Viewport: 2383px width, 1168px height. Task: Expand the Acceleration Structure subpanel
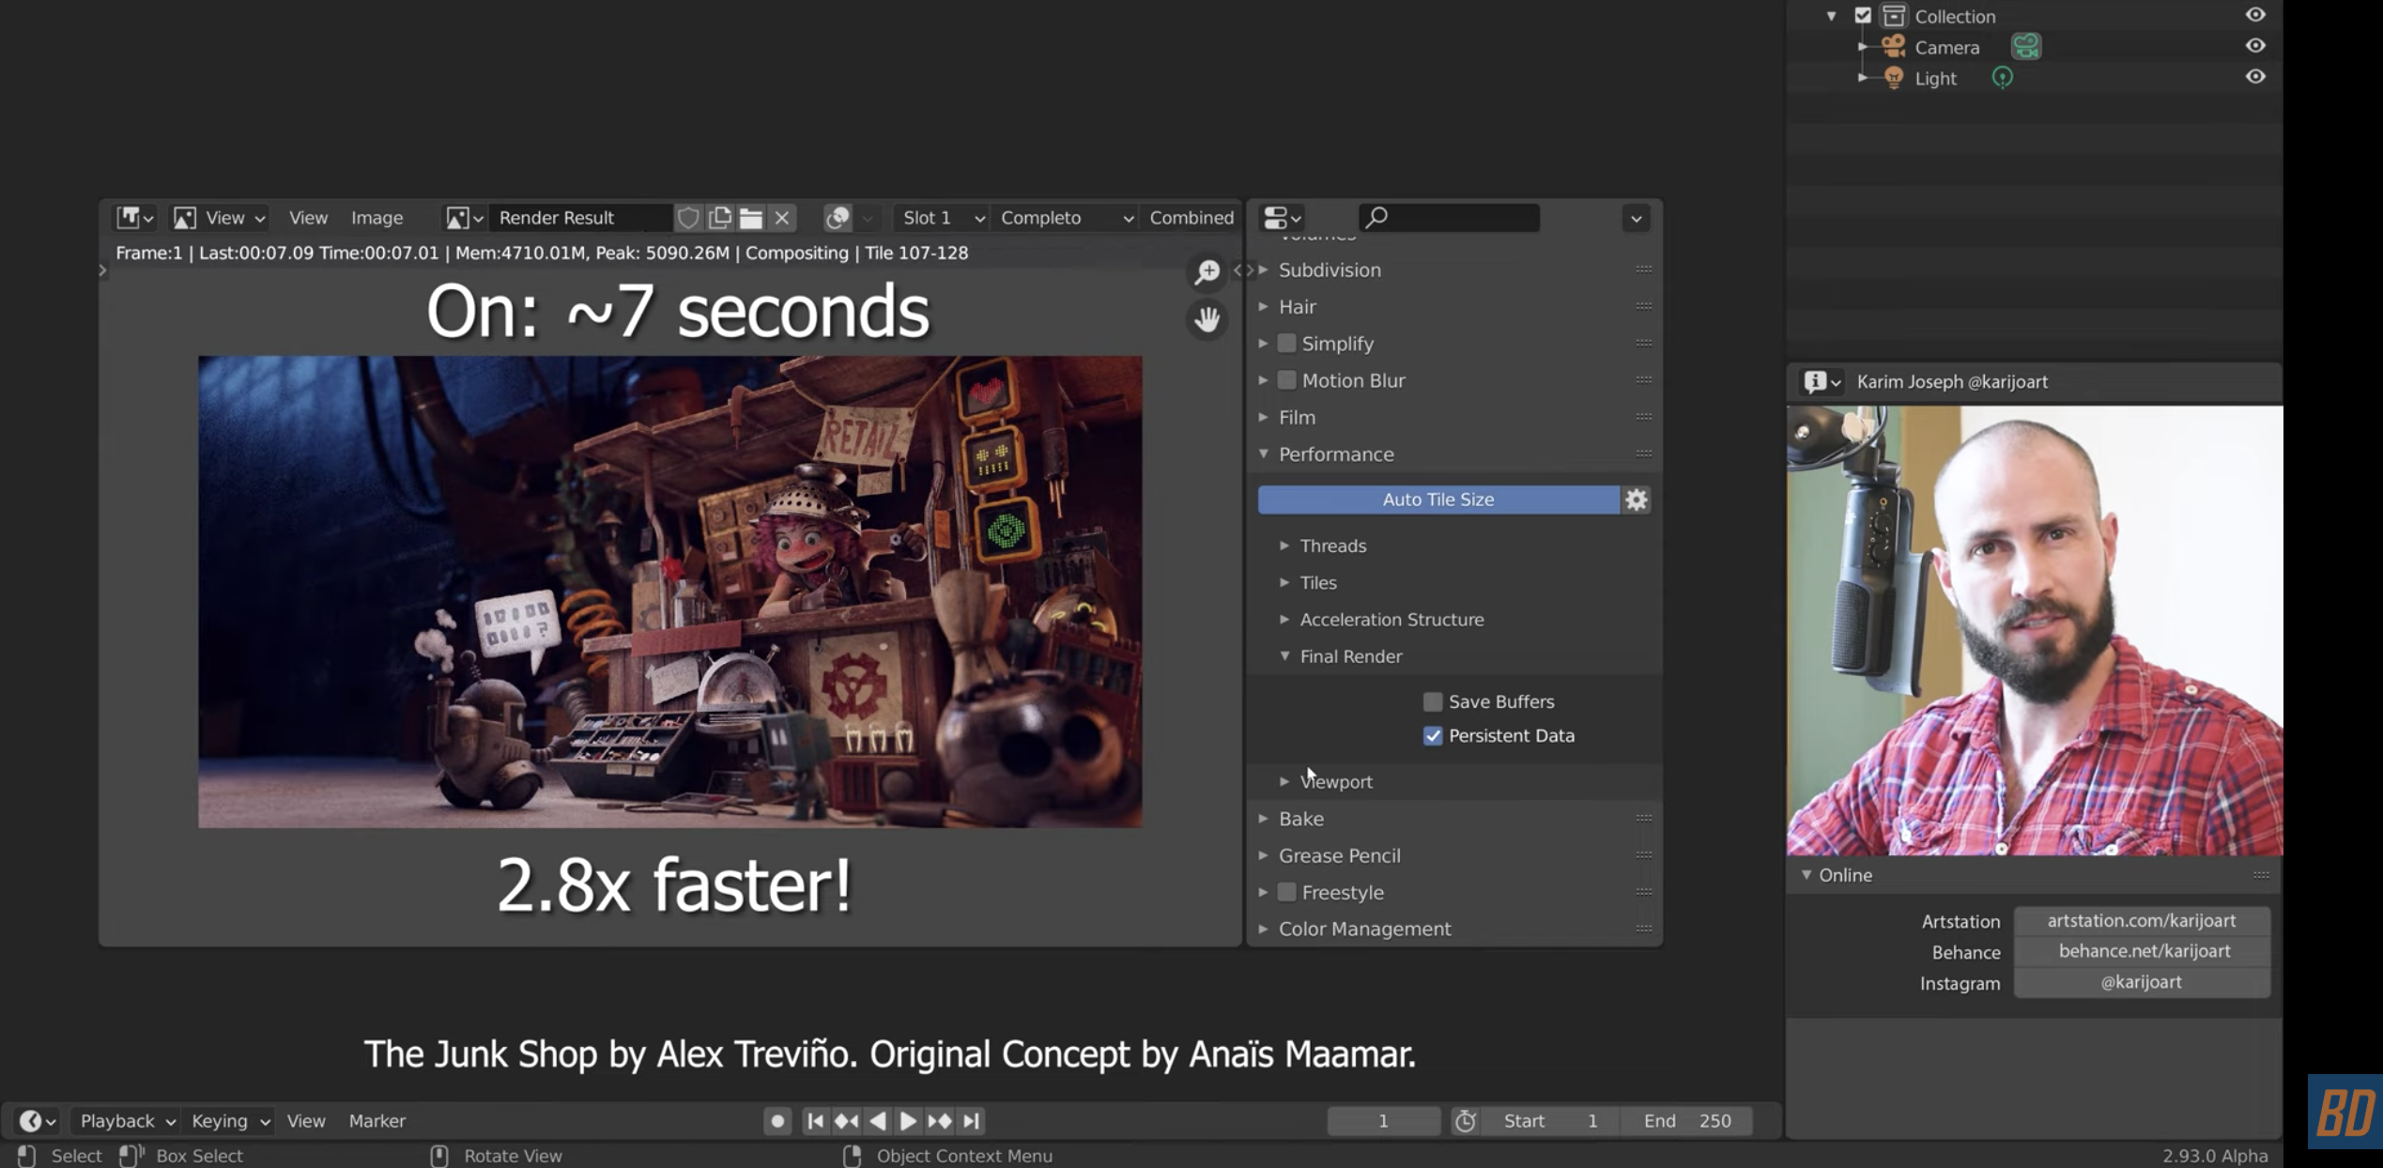[x=1284, y=620]
